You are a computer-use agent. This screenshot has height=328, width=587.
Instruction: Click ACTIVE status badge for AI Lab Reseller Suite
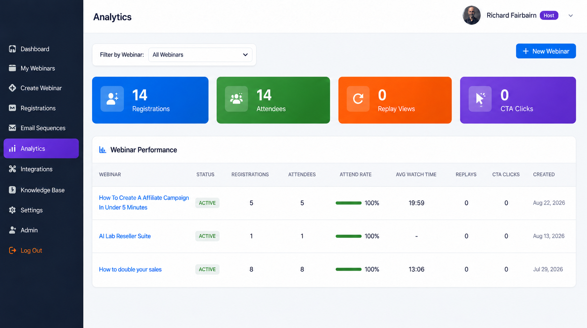pos(207,236)
